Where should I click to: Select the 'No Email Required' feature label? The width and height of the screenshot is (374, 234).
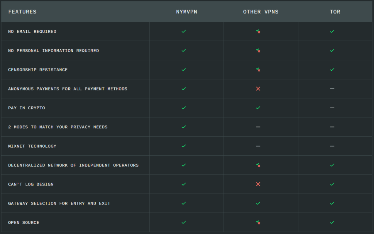32,31
